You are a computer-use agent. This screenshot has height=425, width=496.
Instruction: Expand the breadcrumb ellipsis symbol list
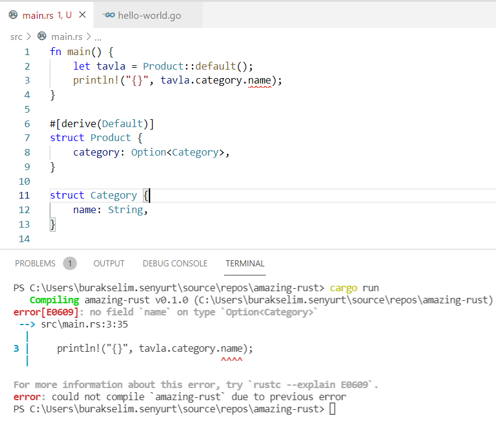pos(98,37)
